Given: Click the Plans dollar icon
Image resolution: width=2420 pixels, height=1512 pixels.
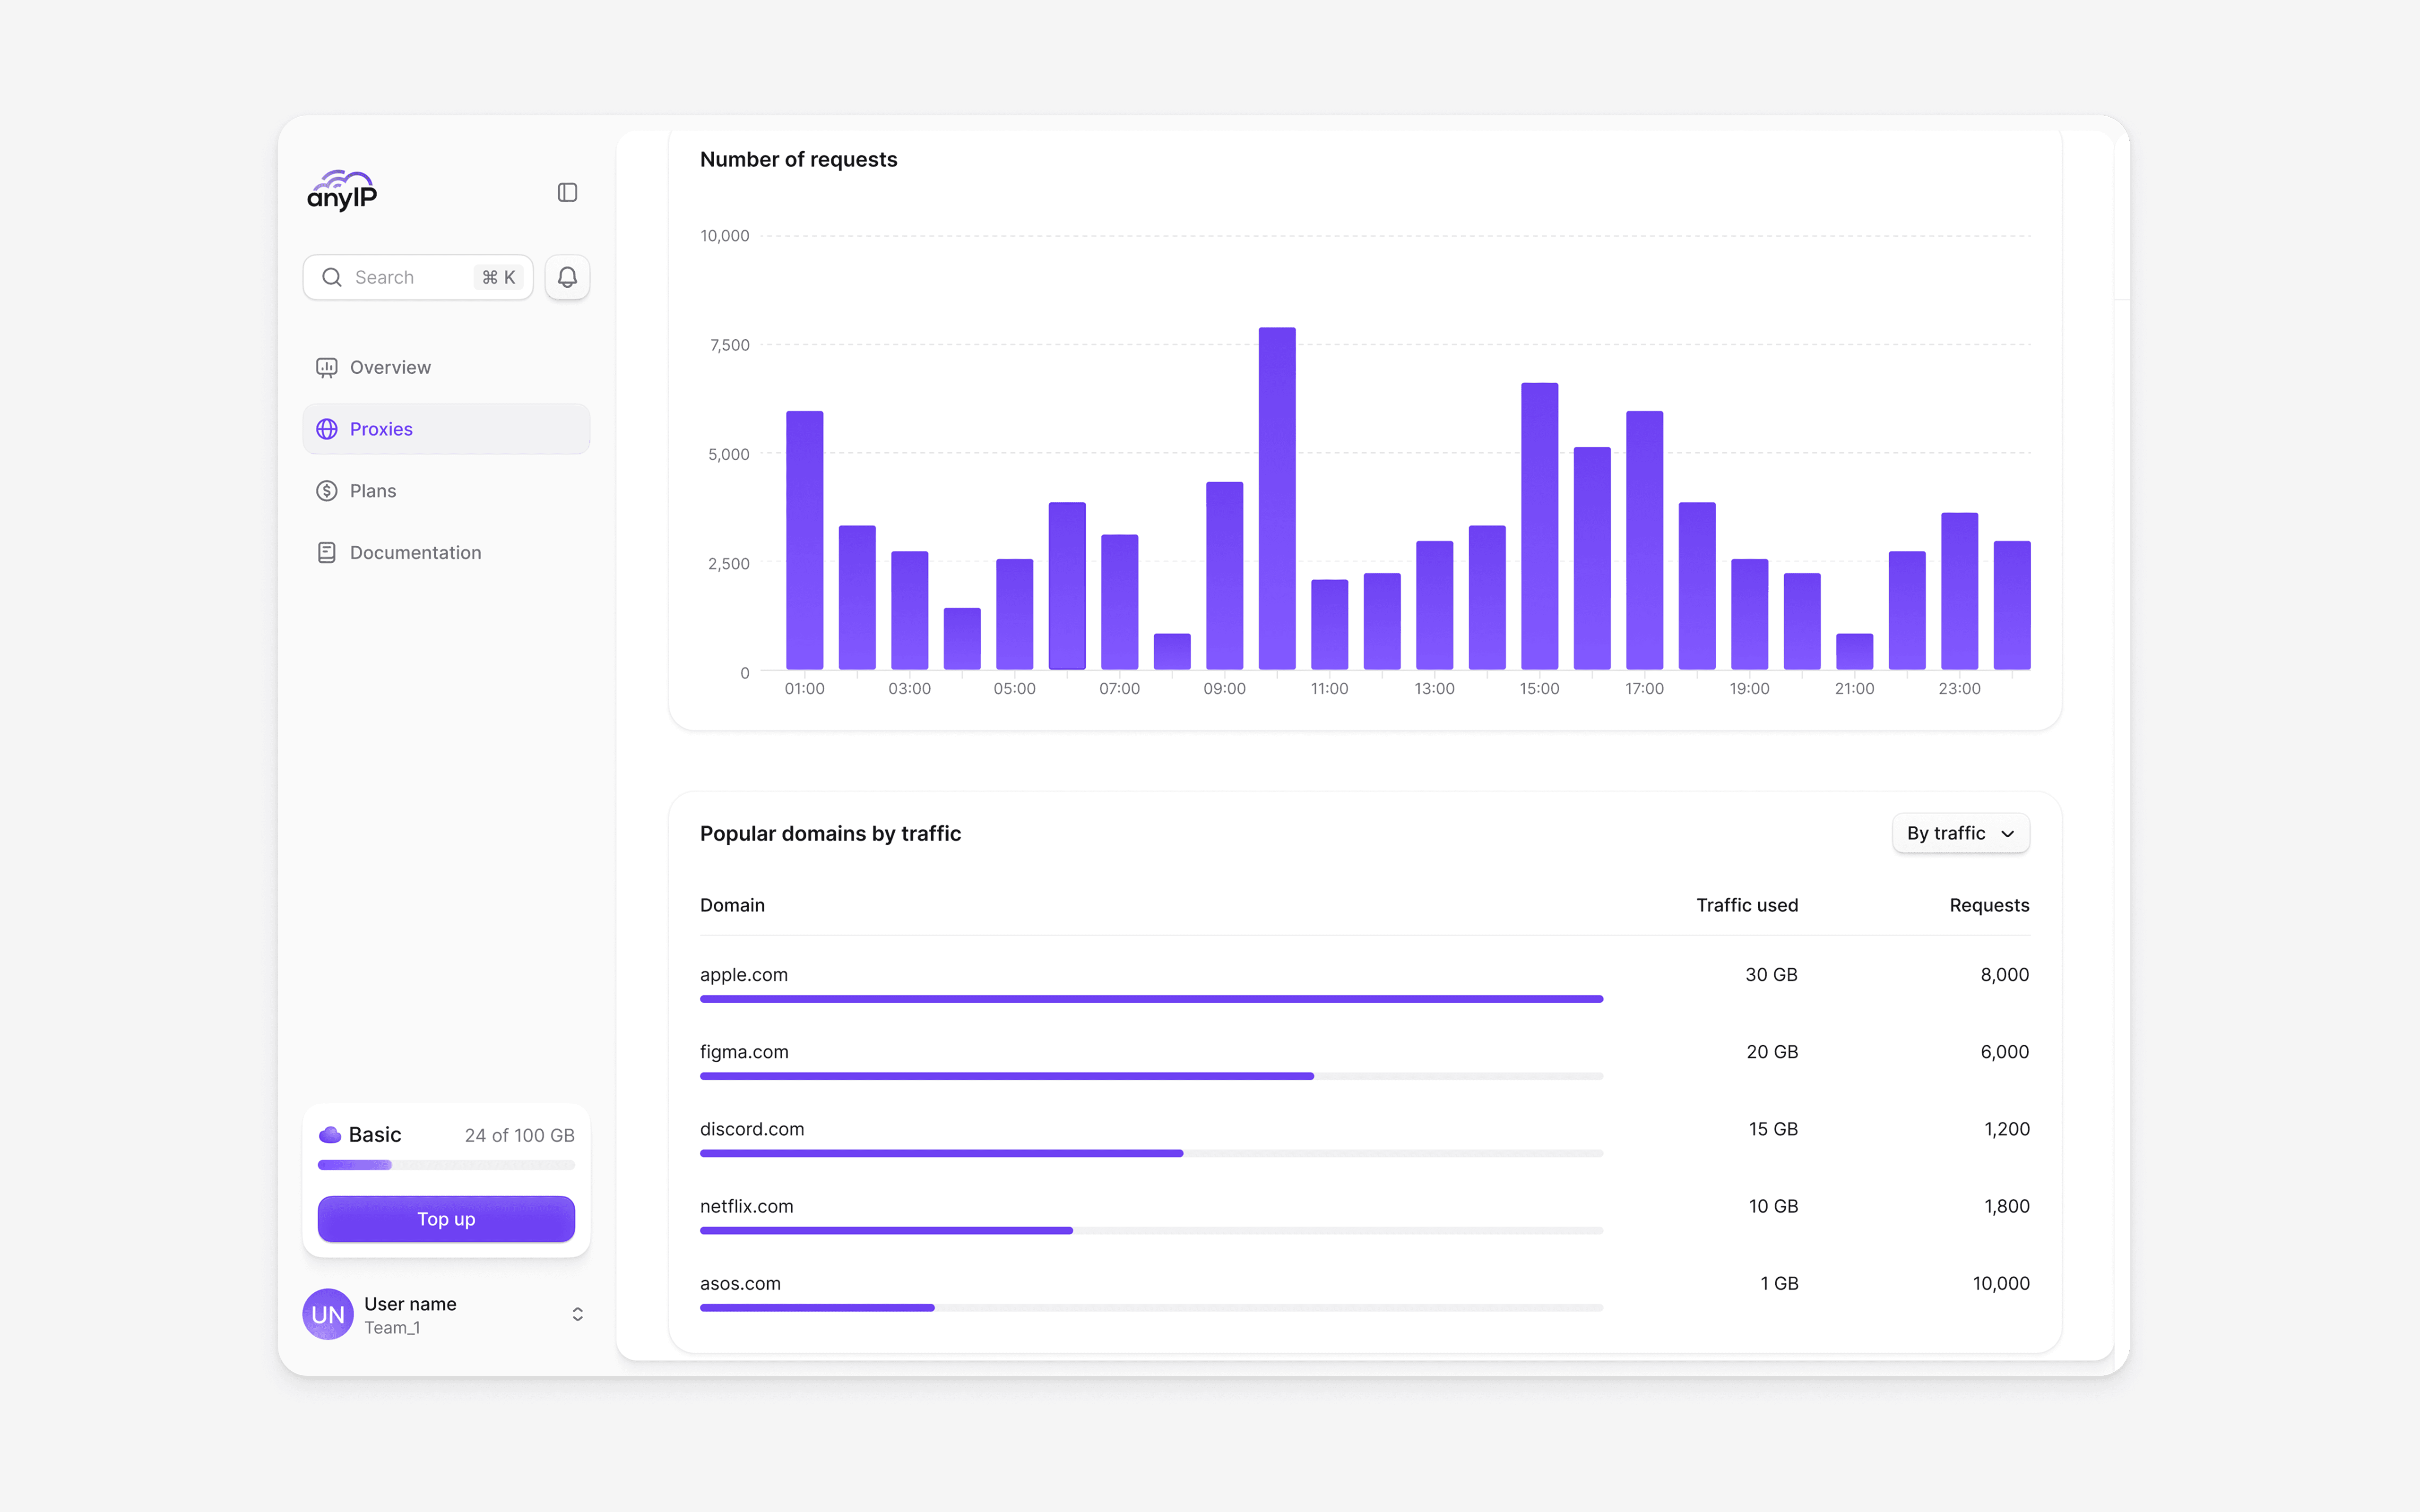Looking at the screenshot, I should pos(327,491).
